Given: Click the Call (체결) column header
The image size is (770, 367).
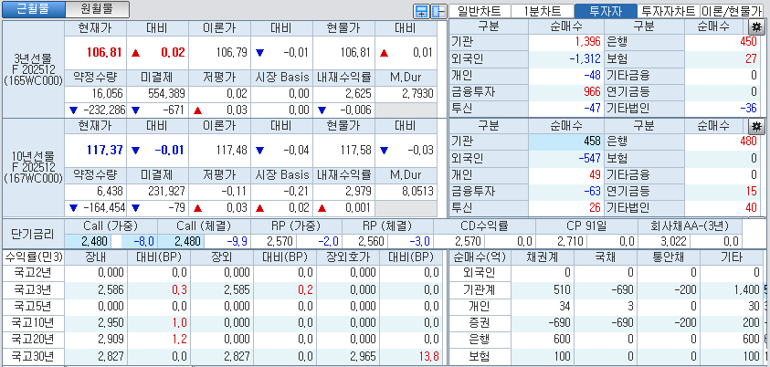Looking at the screenshot, I should pos(204,225).
